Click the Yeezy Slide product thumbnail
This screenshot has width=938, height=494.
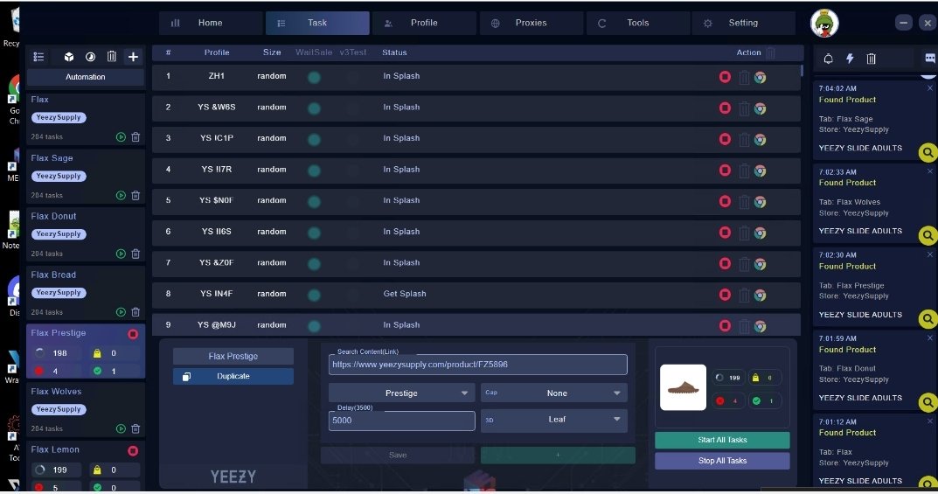tap(683, 387)
